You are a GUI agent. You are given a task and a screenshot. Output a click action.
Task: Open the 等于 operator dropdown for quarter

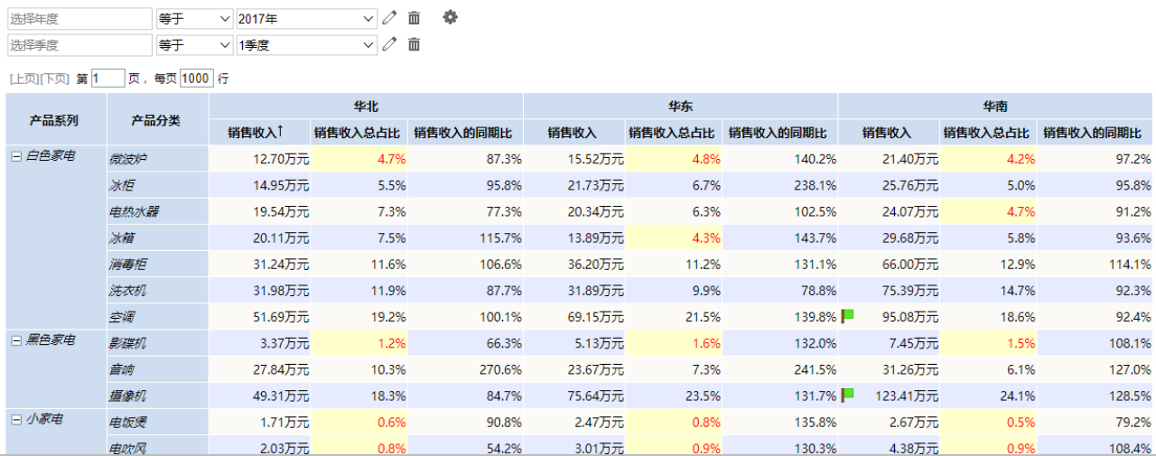tap(194, 44)
